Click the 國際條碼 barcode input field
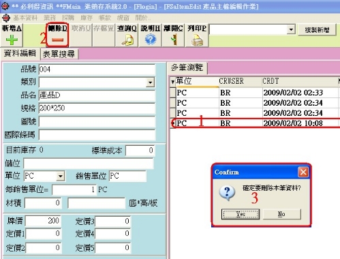 point(97,135)
